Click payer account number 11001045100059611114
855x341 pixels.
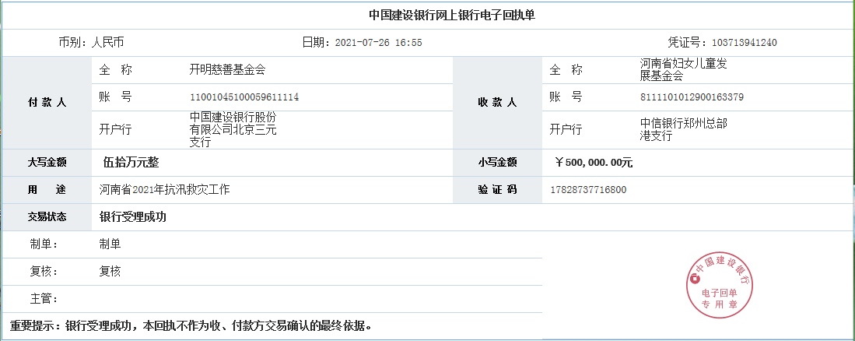(244, 97)
